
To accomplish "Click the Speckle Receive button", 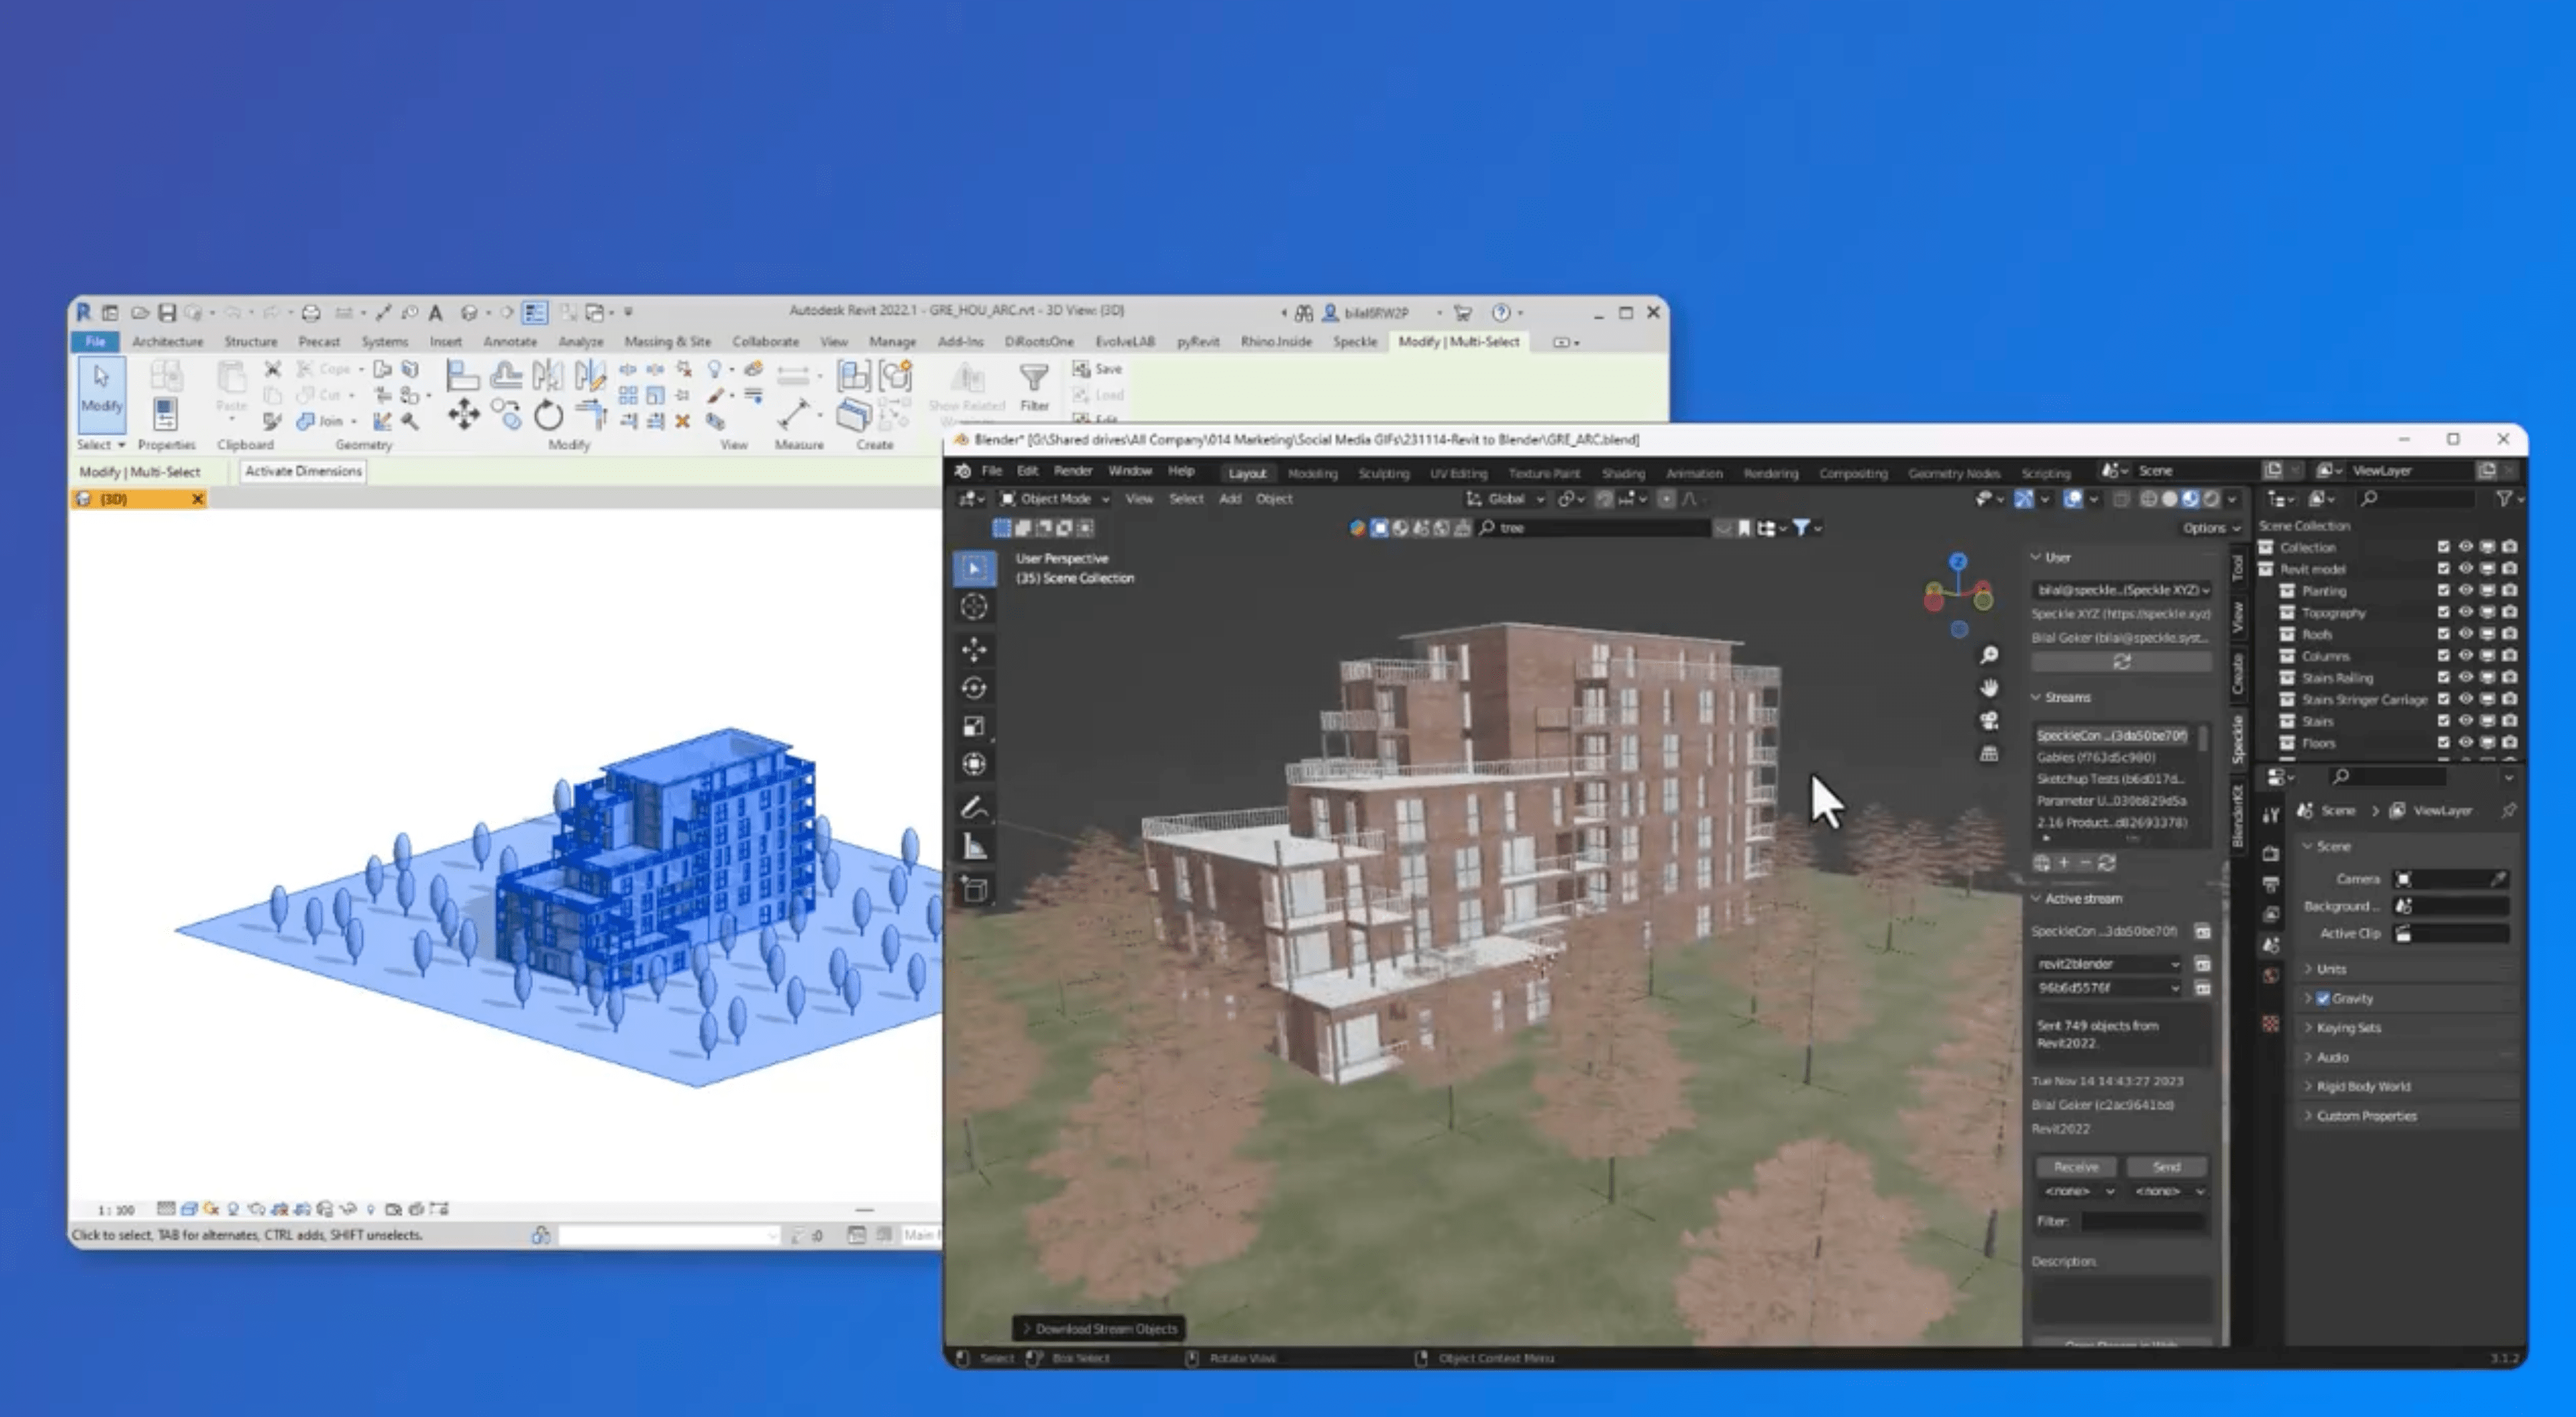I will coord(2076,1167).
